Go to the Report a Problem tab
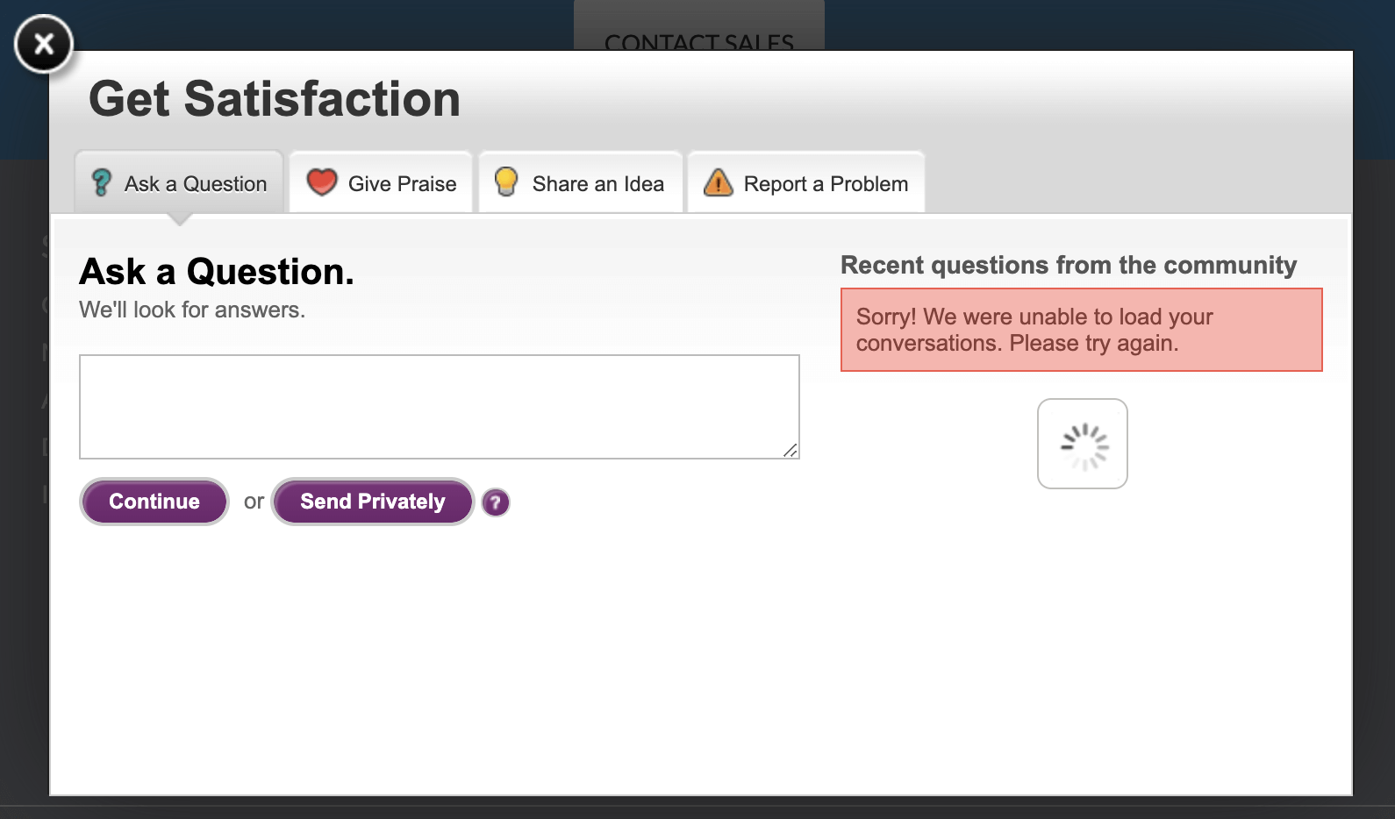 coord(806,182)
